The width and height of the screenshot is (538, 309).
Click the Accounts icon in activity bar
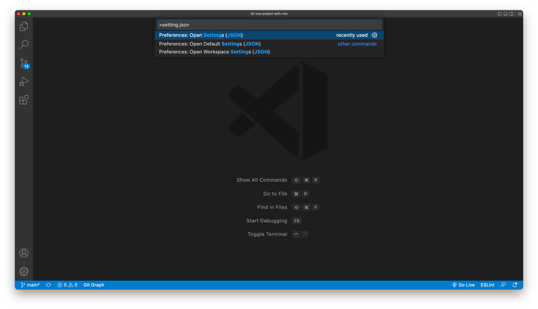tap(24, 253)
